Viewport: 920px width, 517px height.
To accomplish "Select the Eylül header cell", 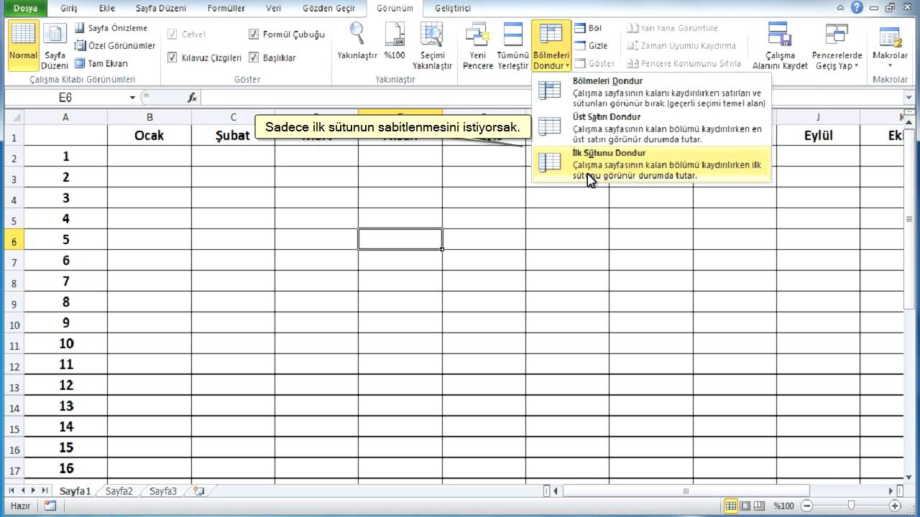I will pos(818,135).
